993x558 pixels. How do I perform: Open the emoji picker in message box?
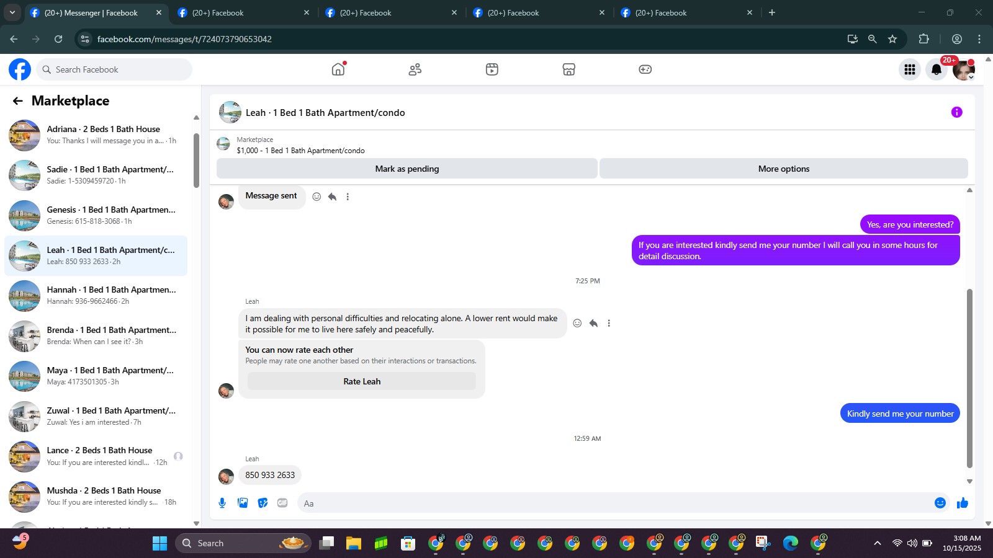(x=940, y=503)
